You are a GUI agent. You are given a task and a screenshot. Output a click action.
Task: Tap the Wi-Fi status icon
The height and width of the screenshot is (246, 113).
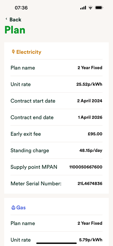coord(90,8)
